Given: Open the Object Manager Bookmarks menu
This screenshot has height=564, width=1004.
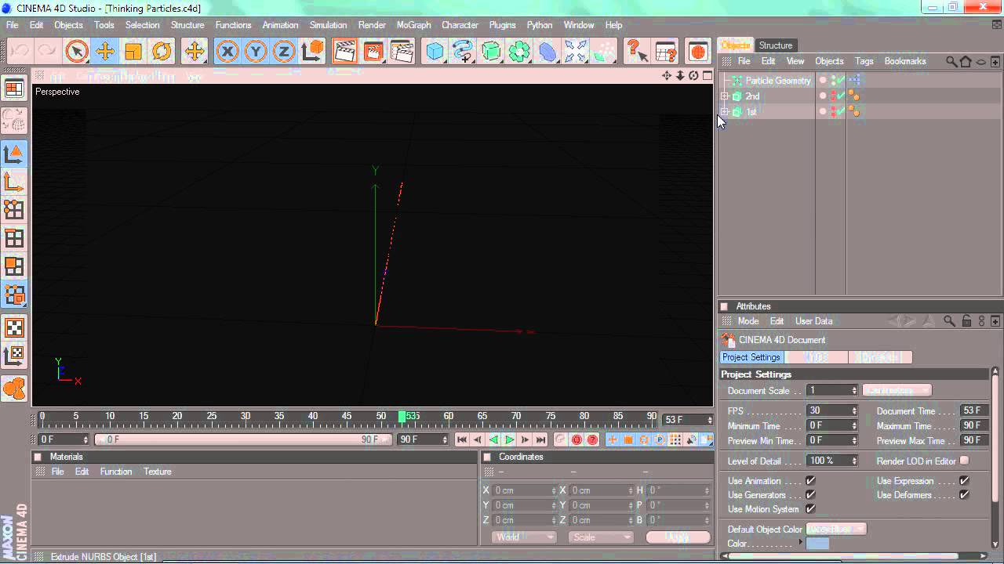Looking at the screenshot, I should 905,61.
